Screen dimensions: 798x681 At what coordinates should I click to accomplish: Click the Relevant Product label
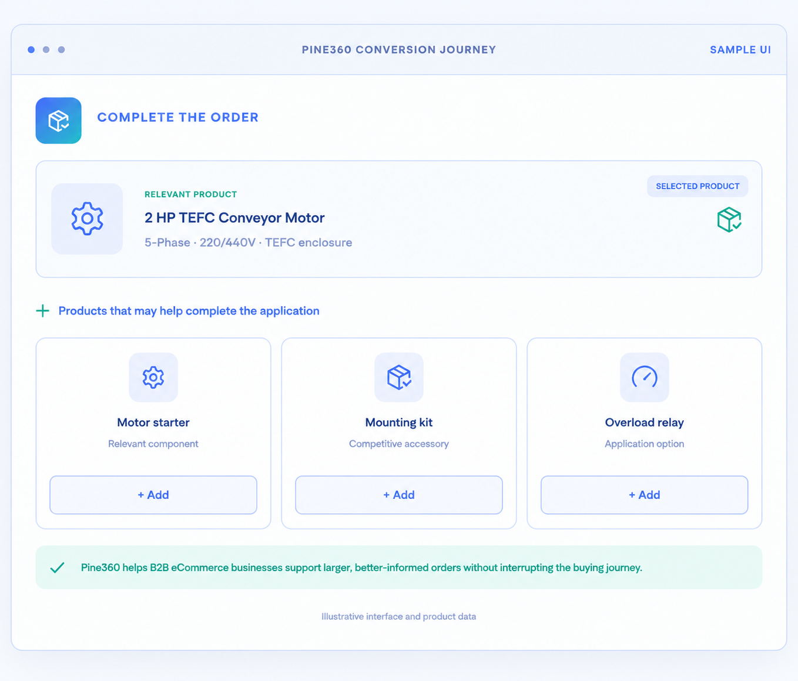pyautogui.click(x=191, y=194)
